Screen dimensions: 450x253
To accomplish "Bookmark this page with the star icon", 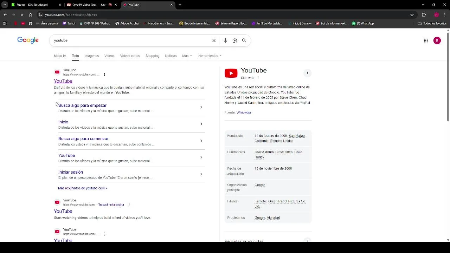I will pos(412,15).
